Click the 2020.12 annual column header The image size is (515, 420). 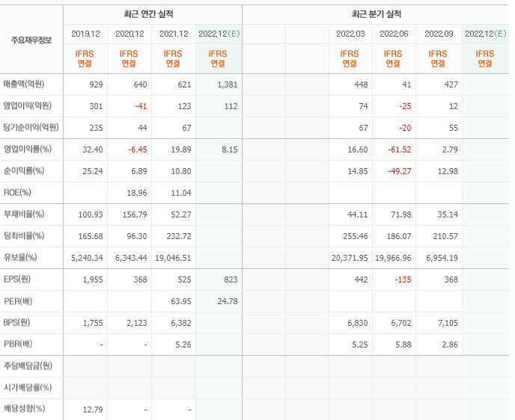pos(129,34)
